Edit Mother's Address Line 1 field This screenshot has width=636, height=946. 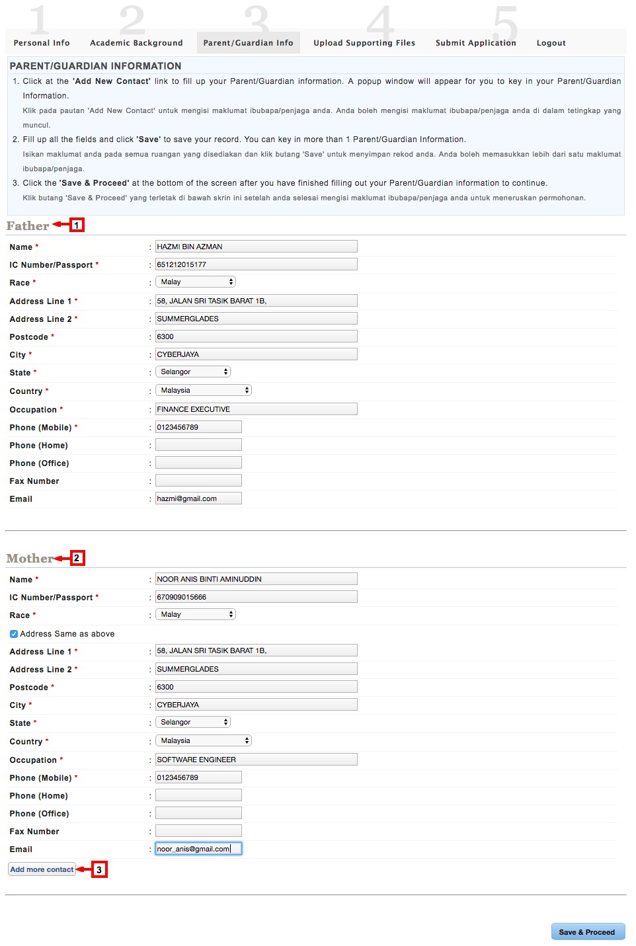pyautogui.click(x=257, y=650)
